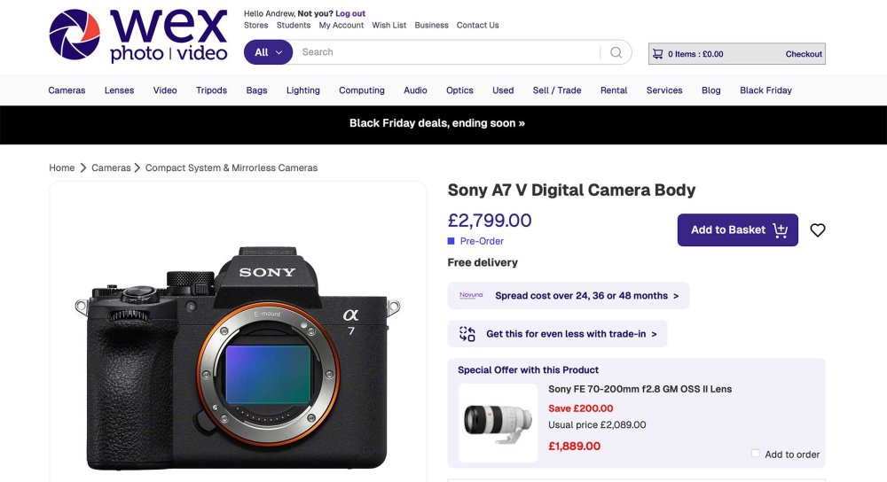Click the Novuna finance logo
This screenshot has width=887, height=482.
(x=471, y=296)
